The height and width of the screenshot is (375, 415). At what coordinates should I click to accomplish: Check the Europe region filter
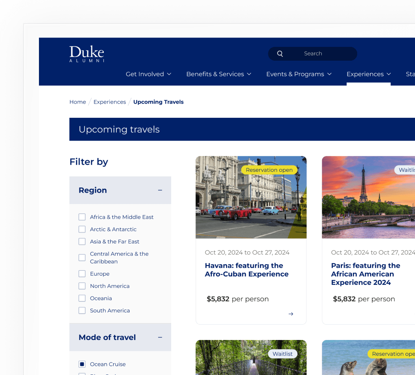point(82,273)
